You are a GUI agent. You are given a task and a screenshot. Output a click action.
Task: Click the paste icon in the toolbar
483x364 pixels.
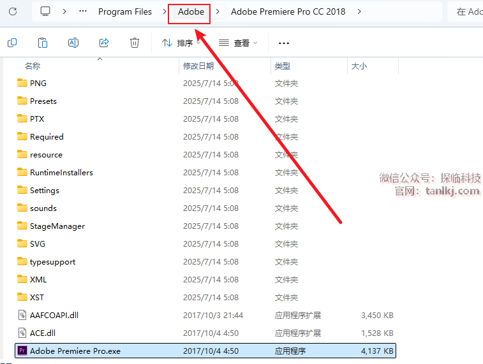[x=43, y=43]
